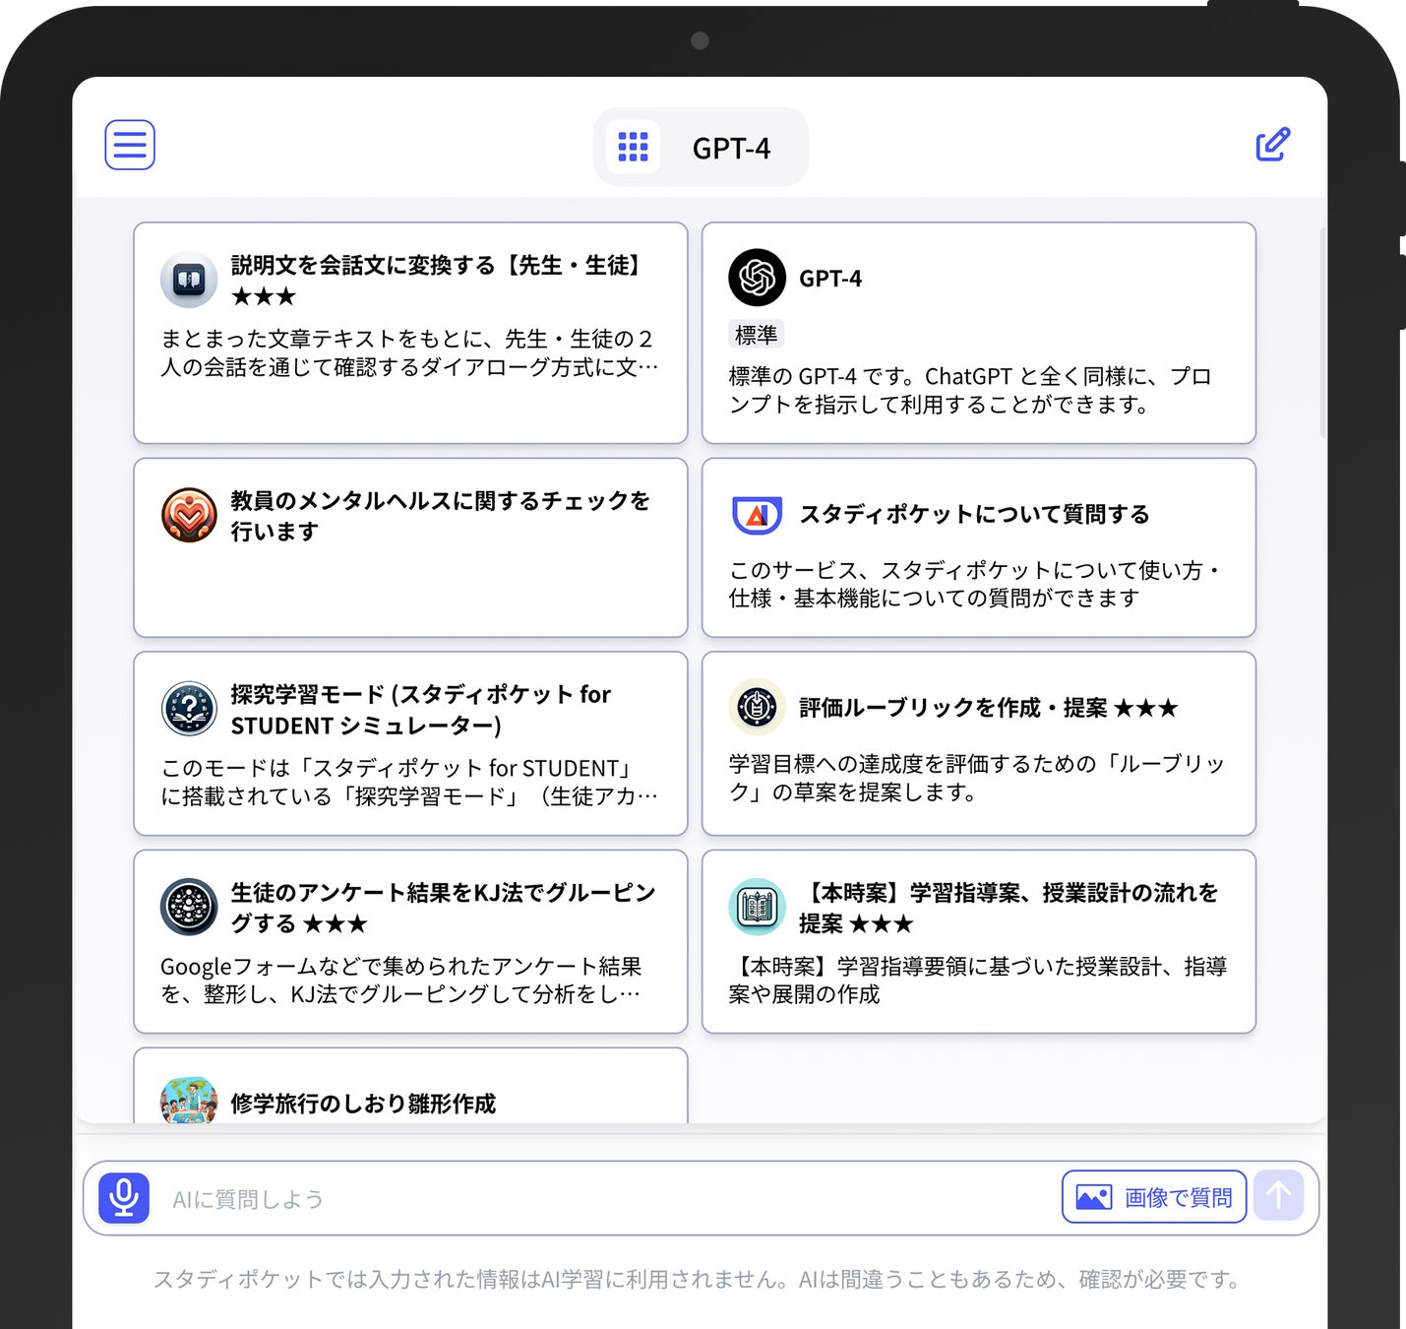Click the vertical scrollbar of the card list

tap(1322, 332)
